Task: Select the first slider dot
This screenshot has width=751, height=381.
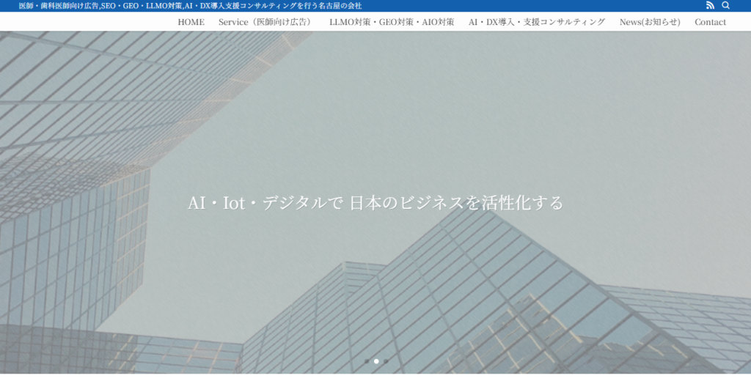Action: pos(367,361)
